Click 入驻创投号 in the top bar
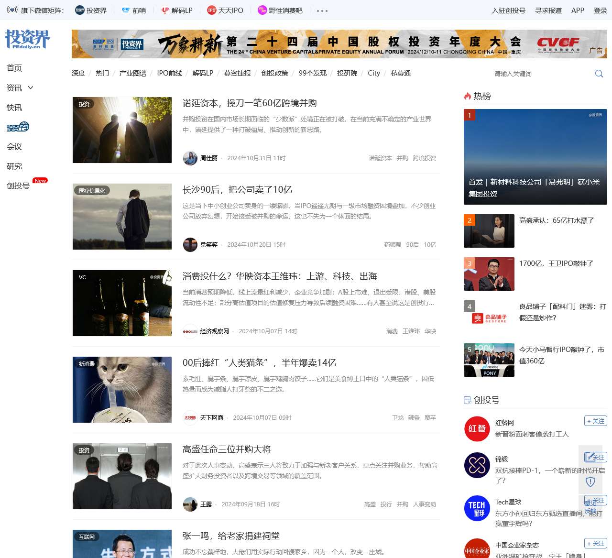Image resolution: width=612 pixels, height=558 pixels. pos(509,11)
